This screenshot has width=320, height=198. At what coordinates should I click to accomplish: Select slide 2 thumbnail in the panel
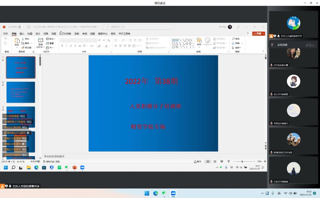click(x=21, y=92)
